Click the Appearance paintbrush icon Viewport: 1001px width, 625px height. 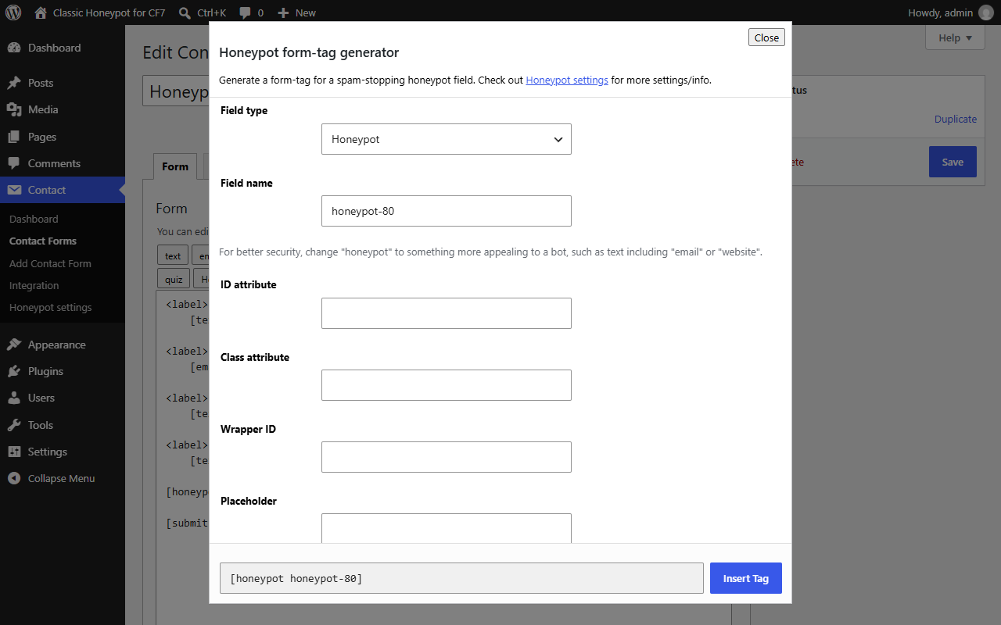coord(14,345)
